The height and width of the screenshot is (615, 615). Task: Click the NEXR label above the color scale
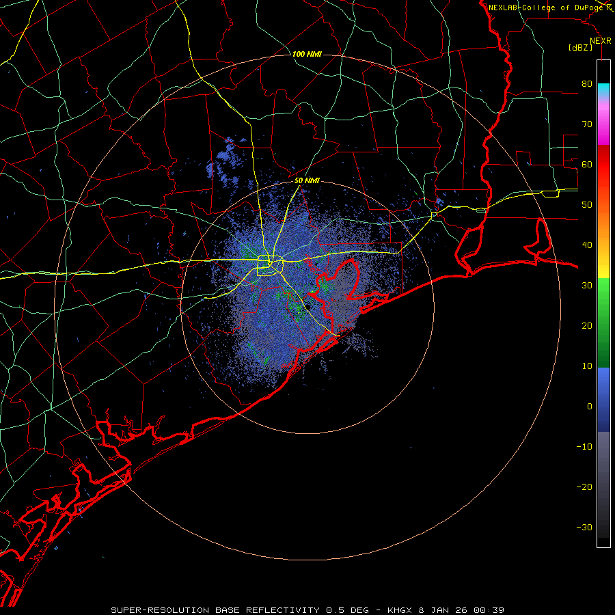[601, 41]
